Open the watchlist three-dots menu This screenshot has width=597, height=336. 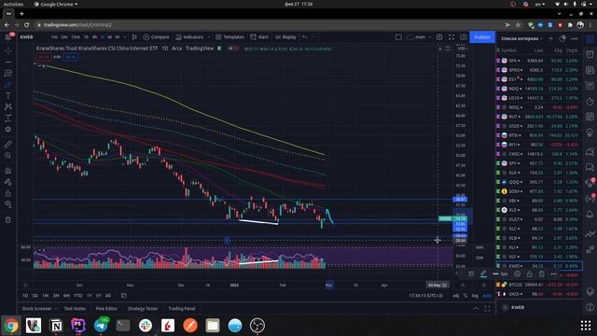click(575, 38)
